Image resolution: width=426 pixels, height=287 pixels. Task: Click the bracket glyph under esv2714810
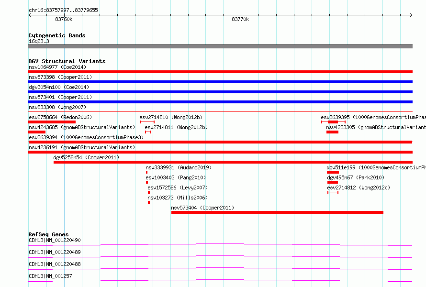147,122
